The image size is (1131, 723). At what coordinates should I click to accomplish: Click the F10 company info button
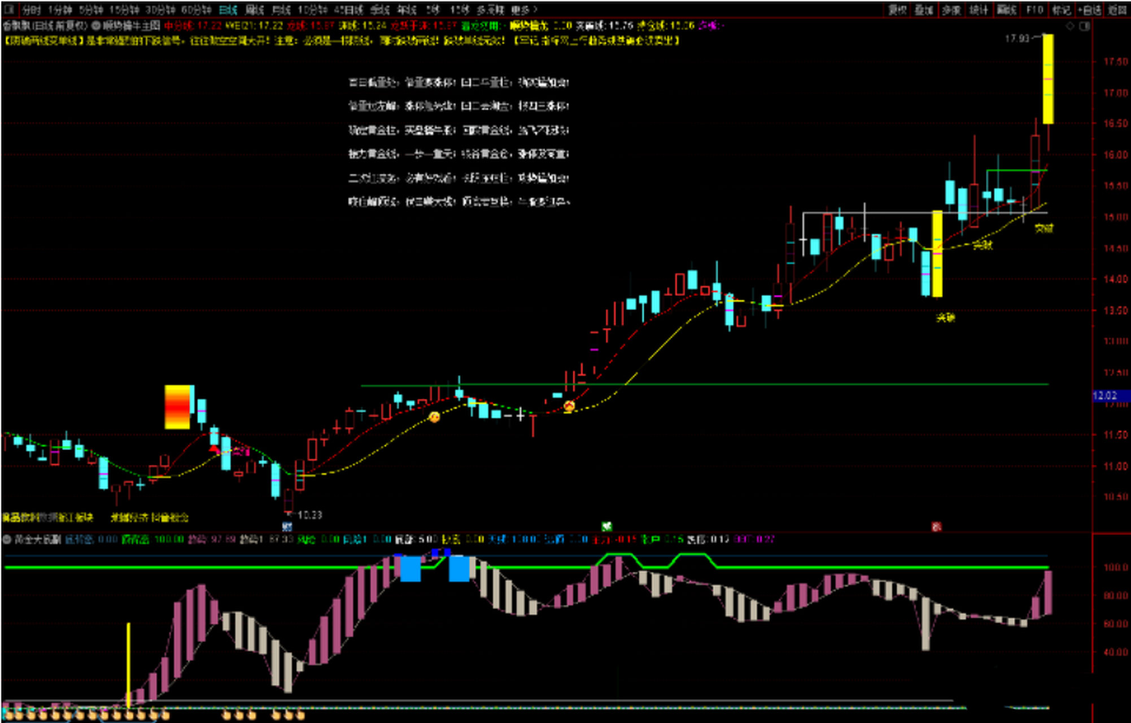coord(1034,10)
